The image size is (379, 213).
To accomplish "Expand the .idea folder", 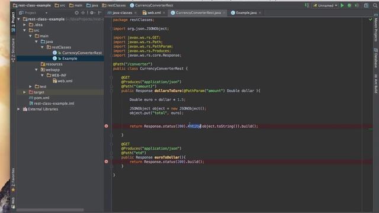I will pyautogui.click(x=25, y=25).
